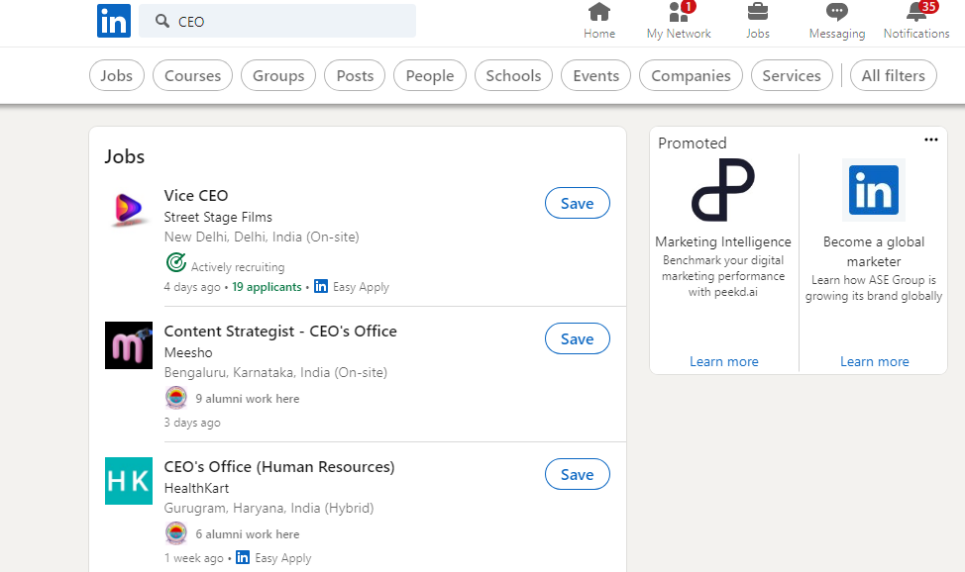This screenshot has height=572, width=965.
Task: Click the LinkedIn ad logo in Promoted
Action: 874,189
